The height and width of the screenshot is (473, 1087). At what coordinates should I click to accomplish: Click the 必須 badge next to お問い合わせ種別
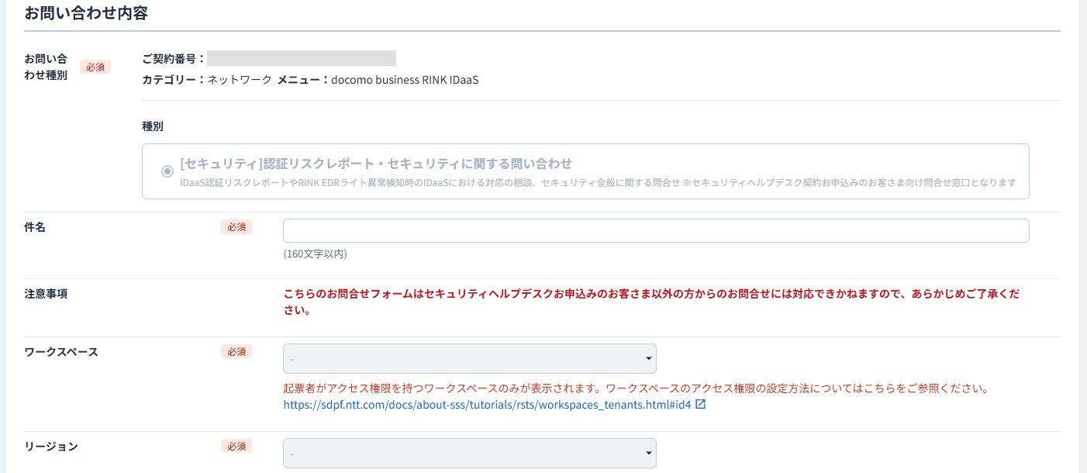(95, 67)
